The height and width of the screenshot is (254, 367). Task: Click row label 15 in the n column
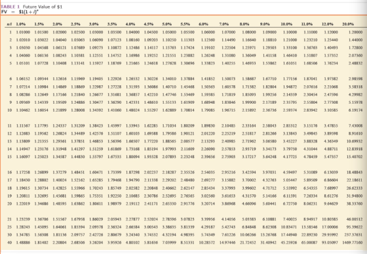[x=9, y=157]
